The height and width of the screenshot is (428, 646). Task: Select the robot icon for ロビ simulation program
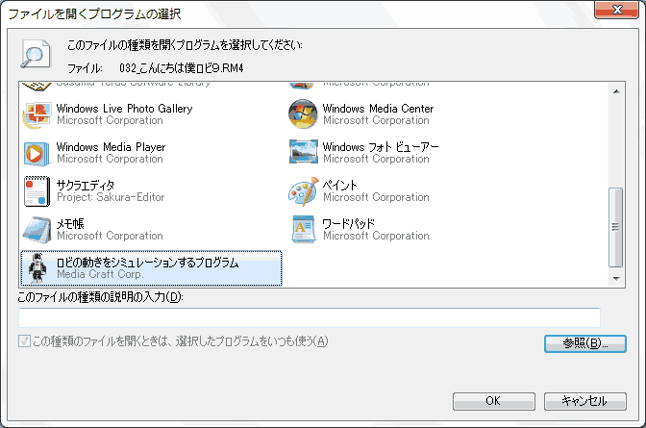(x=37, y=268)
